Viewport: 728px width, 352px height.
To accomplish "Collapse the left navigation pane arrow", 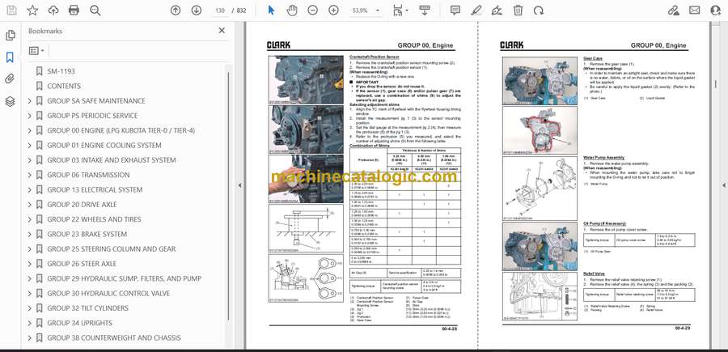I will pos(239,184).
